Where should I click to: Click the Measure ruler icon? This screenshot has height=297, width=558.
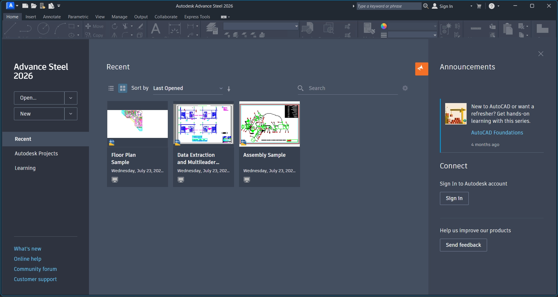coord(476,28)
